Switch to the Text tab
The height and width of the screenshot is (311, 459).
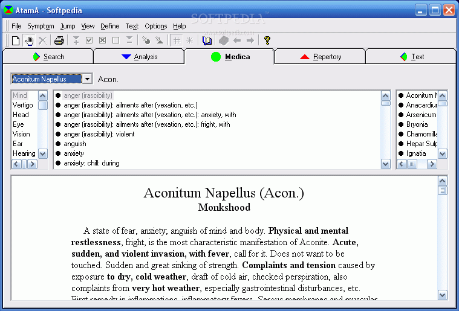[x=411, y=56]
